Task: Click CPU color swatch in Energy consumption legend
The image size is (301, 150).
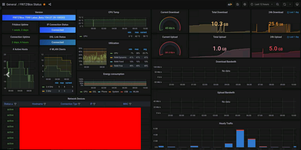Action: point(81,92)
